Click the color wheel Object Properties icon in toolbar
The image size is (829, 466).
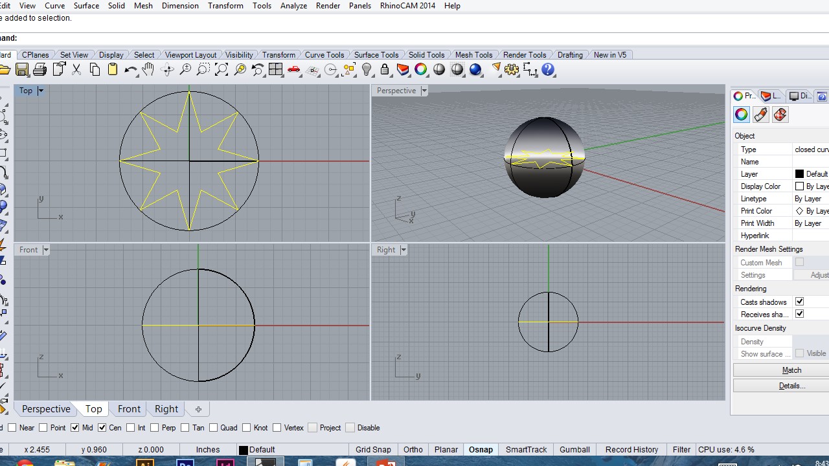click(421, 69)
